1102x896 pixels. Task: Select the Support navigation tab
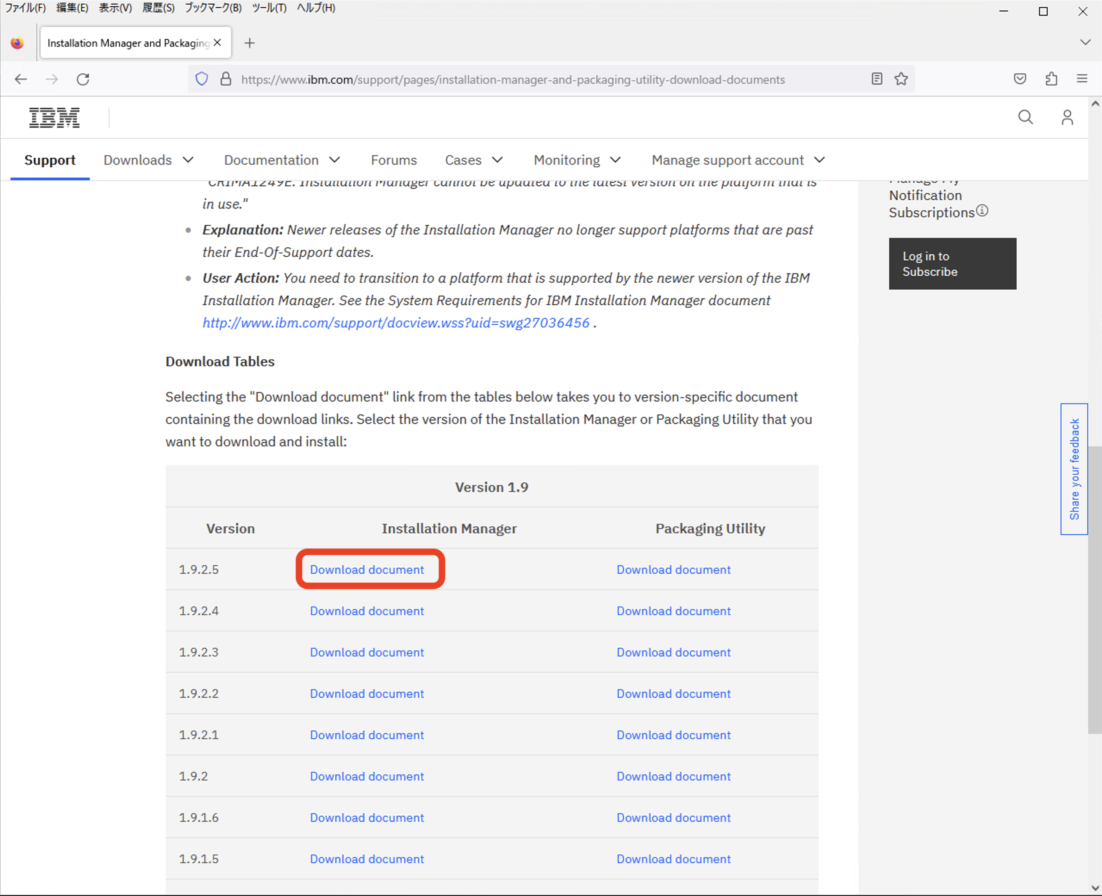(x=50, y=160)
